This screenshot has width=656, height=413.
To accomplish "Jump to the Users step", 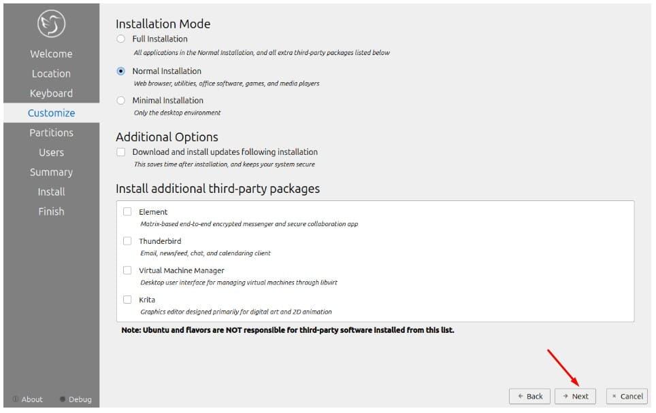I will tap(51, 152).
